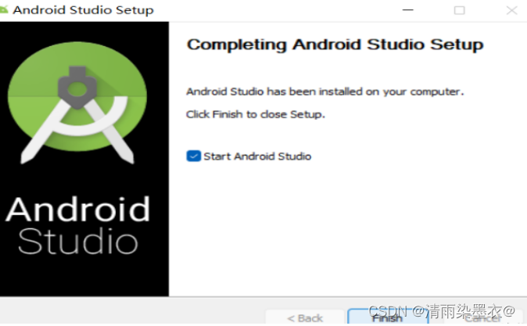Click the "Start Android Studio" checkbox label
The width and height of the screenshot is (527, 326).
click(257, 156)
